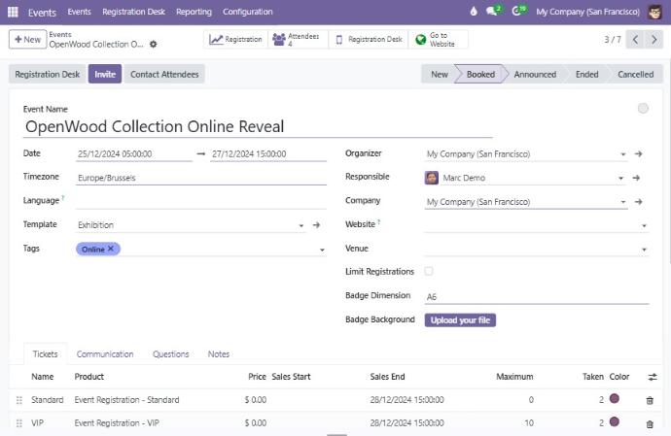The width and height of the screenshot is (671, 436).
Task: Click the gear actions icon beside breadcrumb
Action: pyautogui.click(x=153, y=45)
